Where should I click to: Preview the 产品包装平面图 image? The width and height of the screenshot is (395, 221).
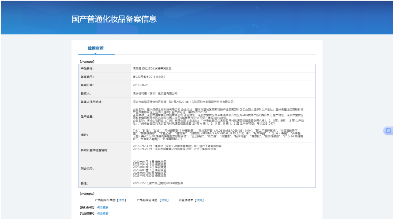click(121, 200)
